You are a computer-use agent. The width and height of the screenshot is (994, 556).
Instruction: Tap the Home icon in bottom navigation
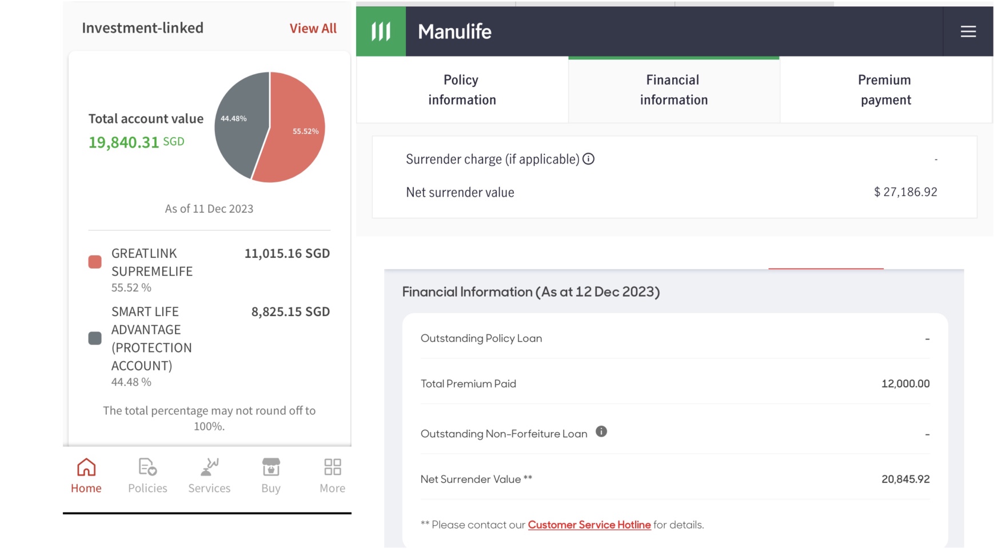coord(86,467)
